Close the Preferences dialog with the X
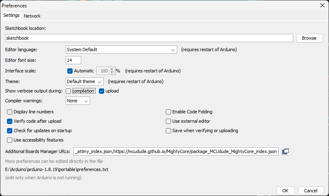The height and width of the screenshot is (196, 329). tap(322, 5)
